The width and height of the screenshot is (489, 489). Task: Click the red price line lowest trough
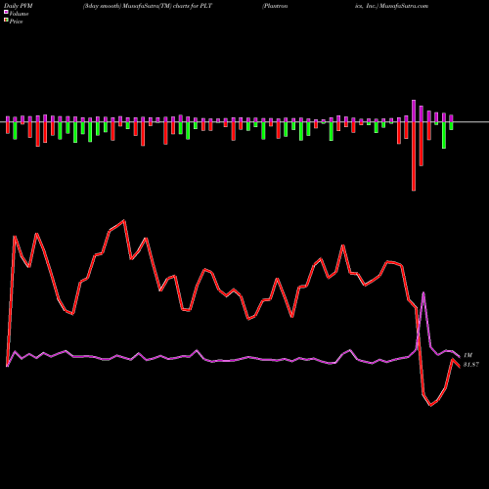430,405
